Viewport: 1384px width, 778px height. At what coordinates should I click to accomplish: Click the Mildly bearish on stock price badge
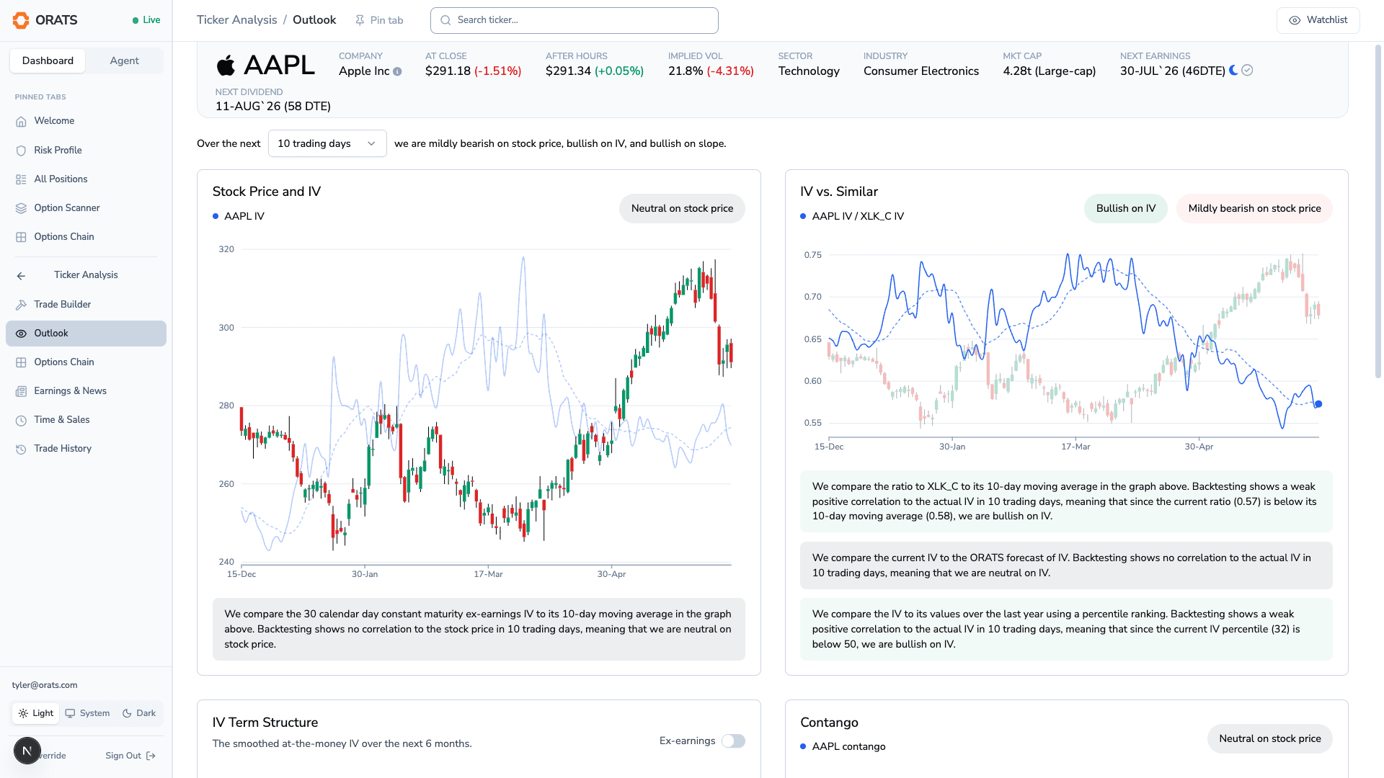click(1254, 208)
